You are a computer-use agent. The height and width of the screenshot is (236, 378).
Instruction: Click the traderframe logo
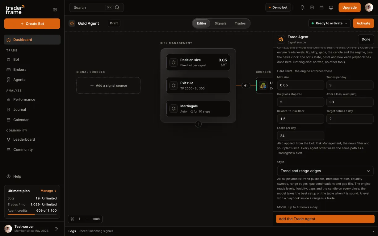pos(15,10)
